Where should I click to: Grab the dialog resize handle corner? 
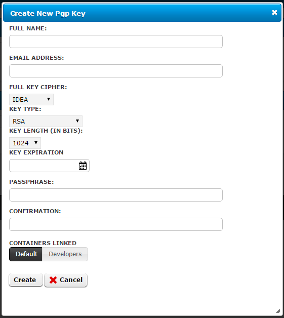tap(278, 311)
